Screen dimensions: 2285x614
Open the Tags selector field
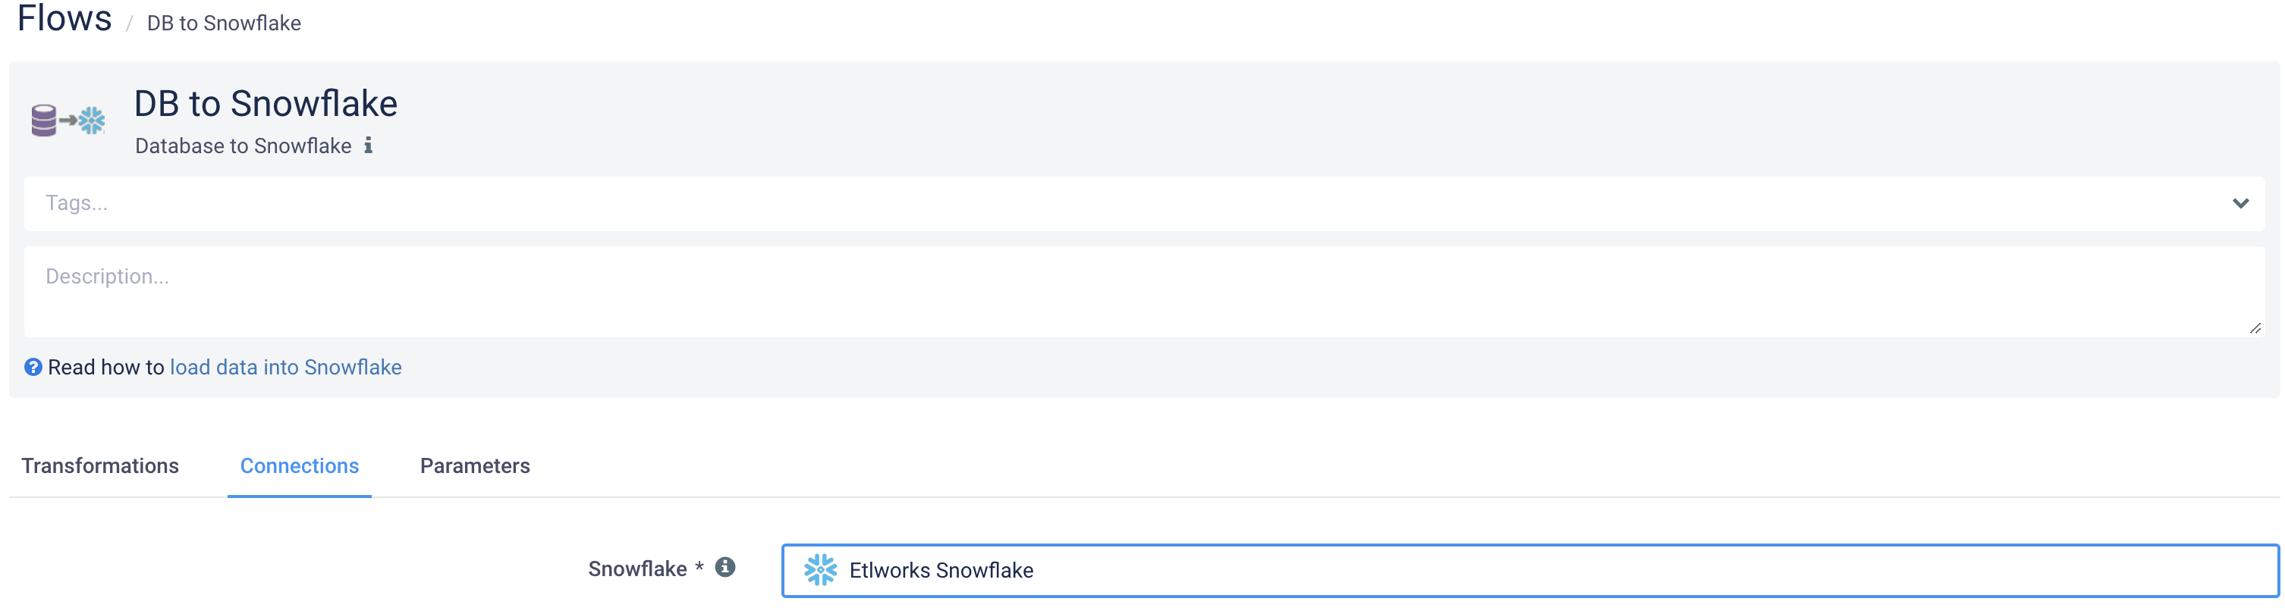coord(1144,204)
